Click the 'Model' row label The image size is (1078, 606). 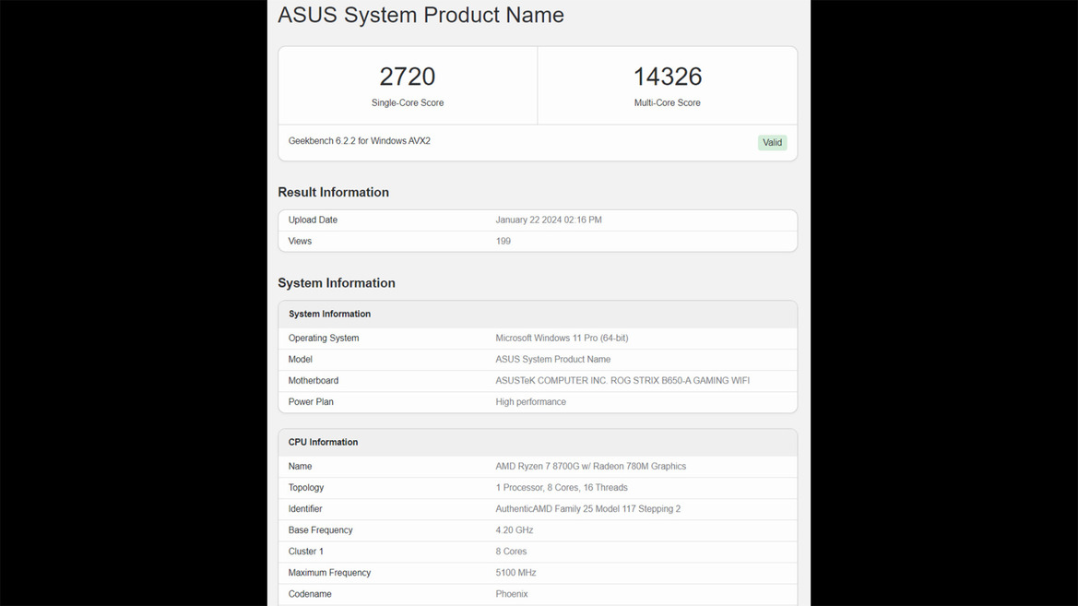pyautogui.click(x=300, y=360)
